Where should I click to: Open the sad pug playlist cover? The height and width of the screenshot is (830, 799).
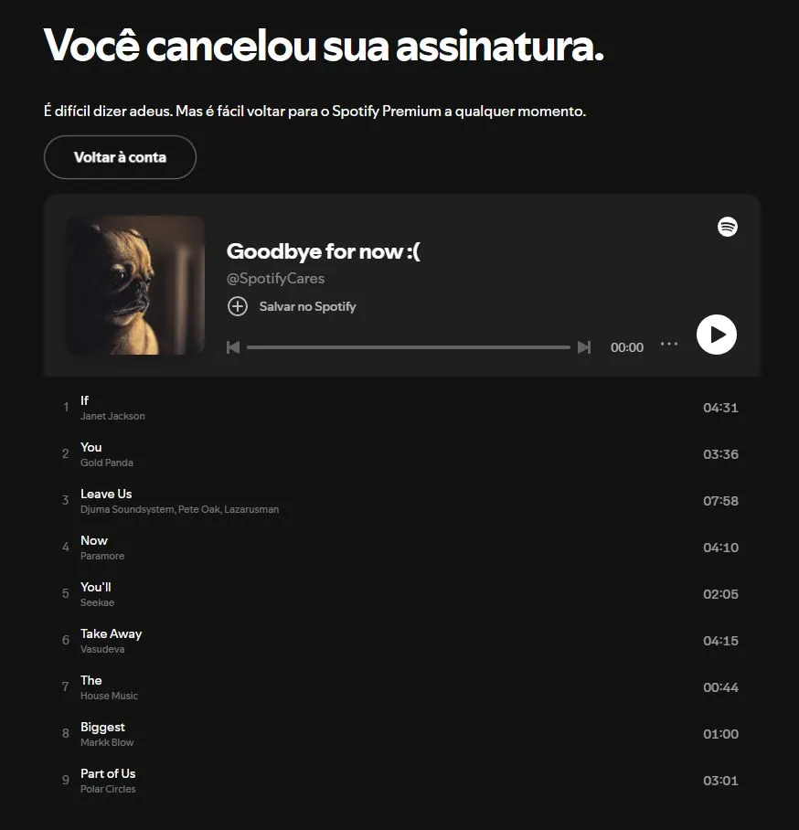coord(135,285)
